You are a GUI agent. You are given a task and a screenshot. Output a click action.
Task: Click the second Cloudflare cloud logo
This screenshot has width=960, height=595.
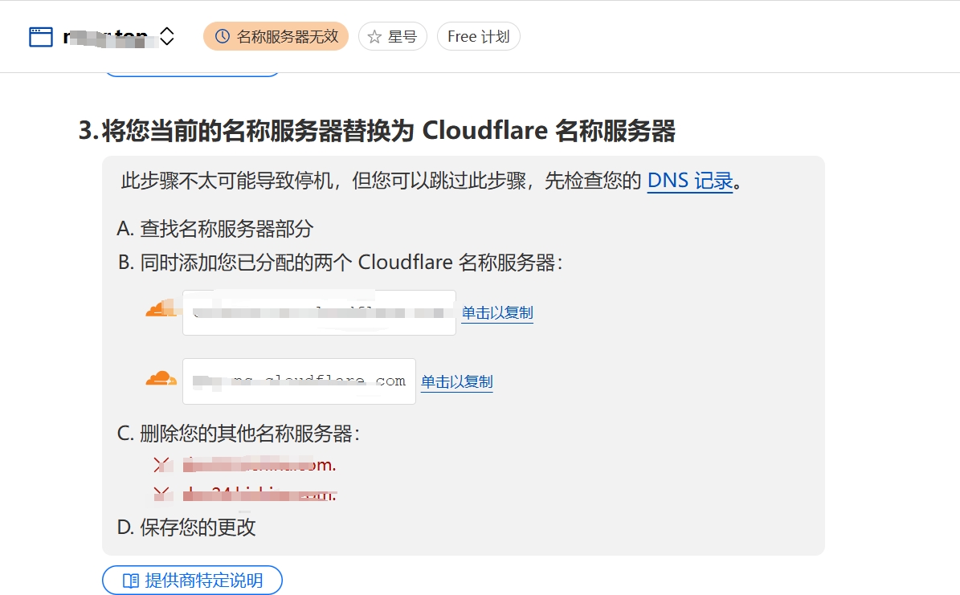pyautogui.click(x=161, y=378)
